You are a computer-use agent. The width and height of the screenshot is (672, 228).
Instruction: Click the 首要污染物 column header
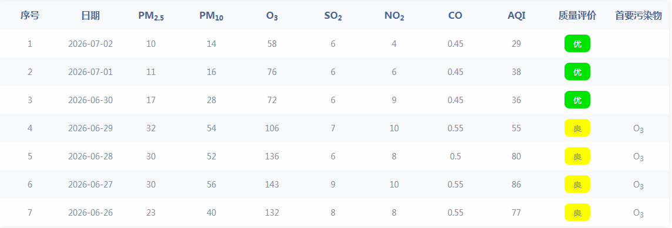638,16
